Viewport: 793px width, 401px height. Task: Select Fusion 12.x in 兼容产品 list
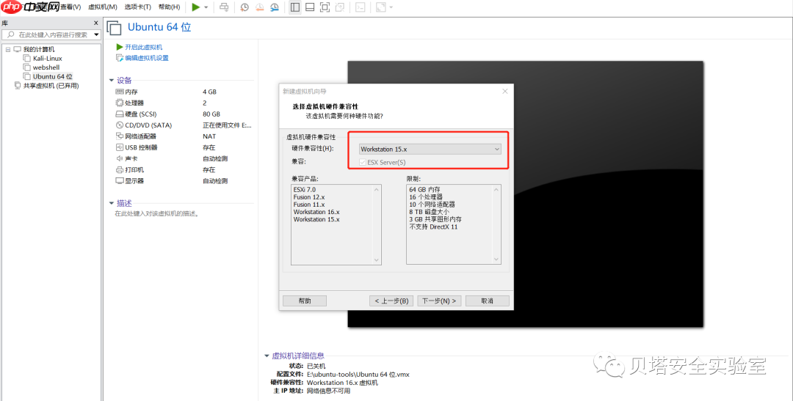(309, 197)
